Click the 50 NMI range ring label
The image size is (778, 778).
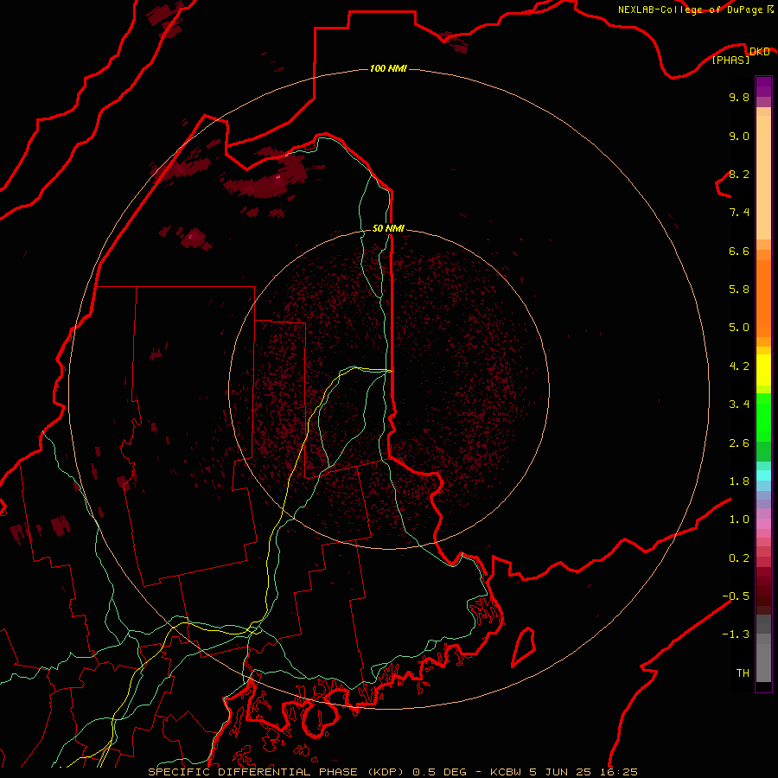(x=388, y=228)
